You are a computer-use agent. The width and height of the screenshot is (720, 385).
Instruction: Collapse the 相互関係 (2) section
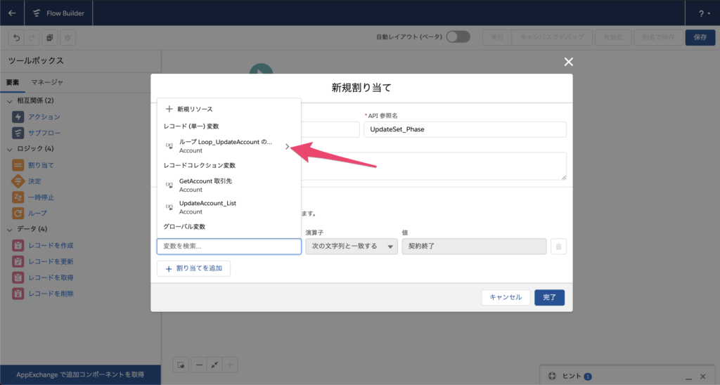click(x=10, y=101)
